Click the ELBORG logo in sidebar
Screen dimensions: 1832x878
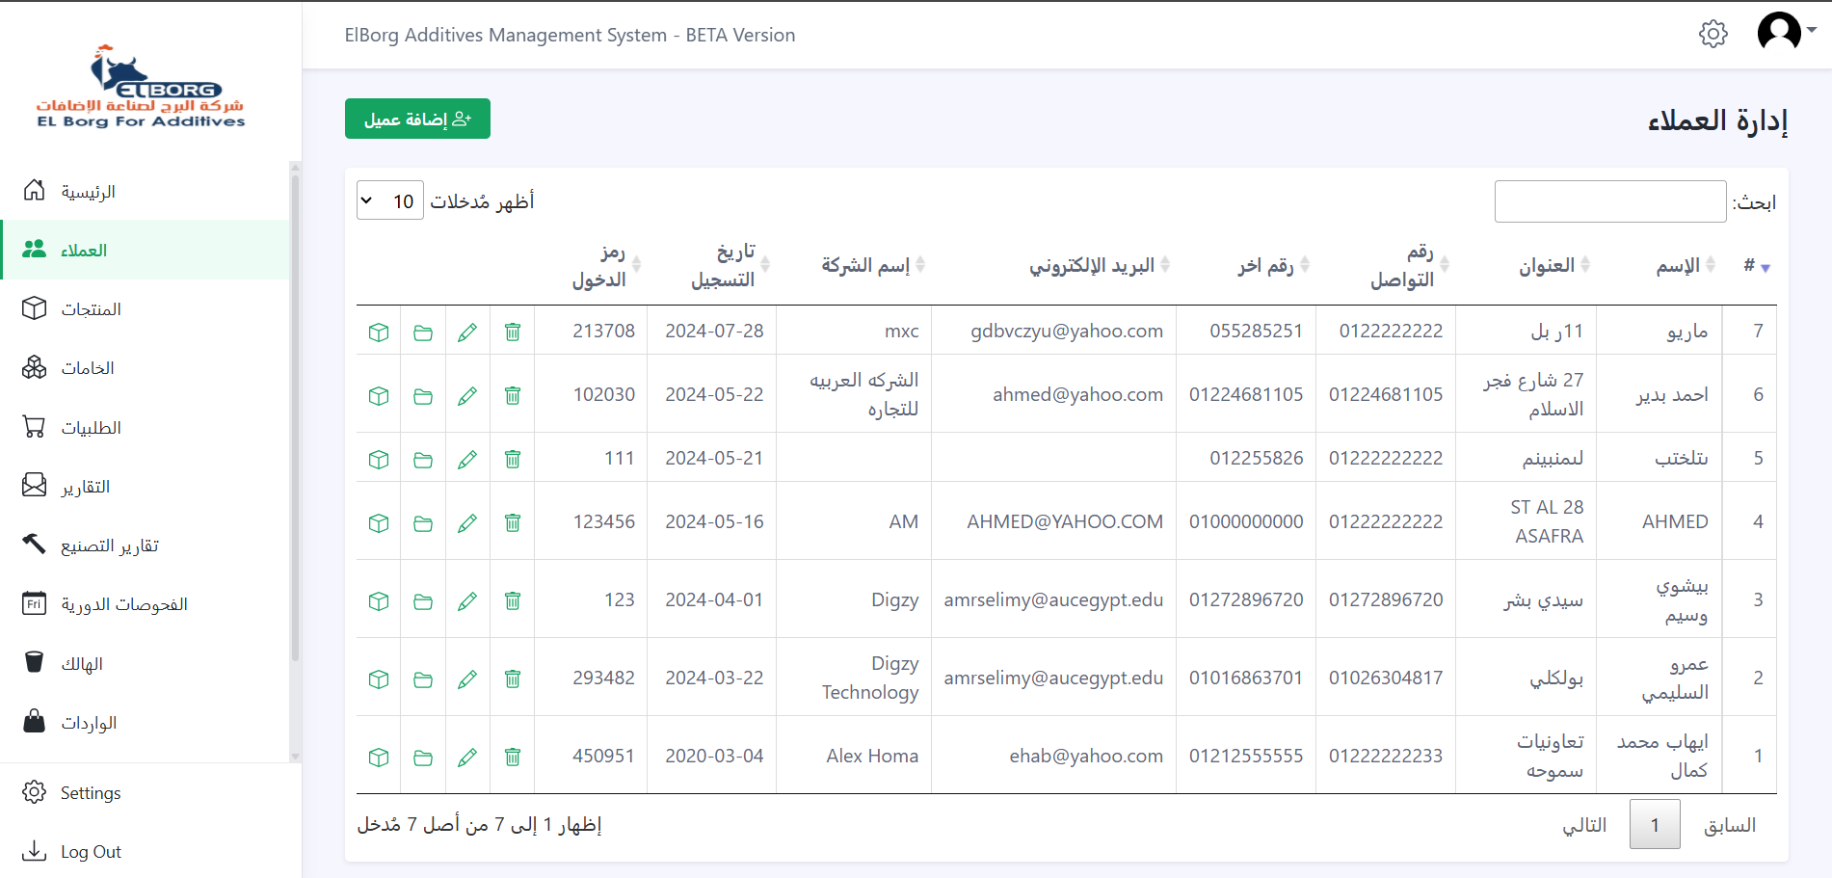coord(141,87)
